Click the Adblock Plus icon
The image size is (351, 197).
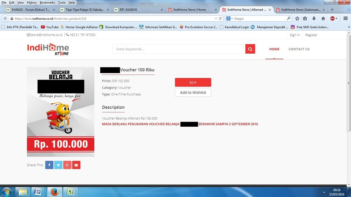[332, 19]
